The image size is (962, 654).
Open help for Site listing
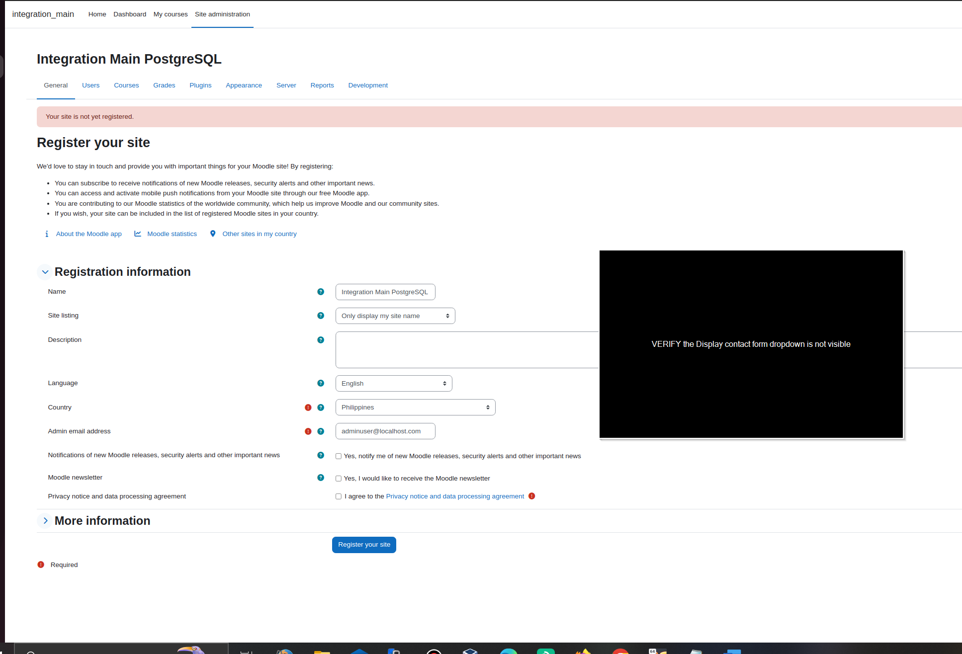(321, 316)
